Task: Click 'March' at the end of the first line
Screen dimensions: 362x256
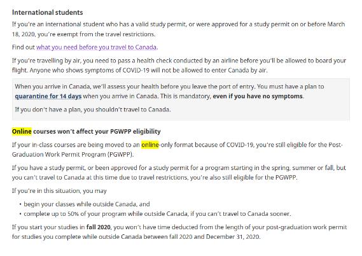Action: 336,24
